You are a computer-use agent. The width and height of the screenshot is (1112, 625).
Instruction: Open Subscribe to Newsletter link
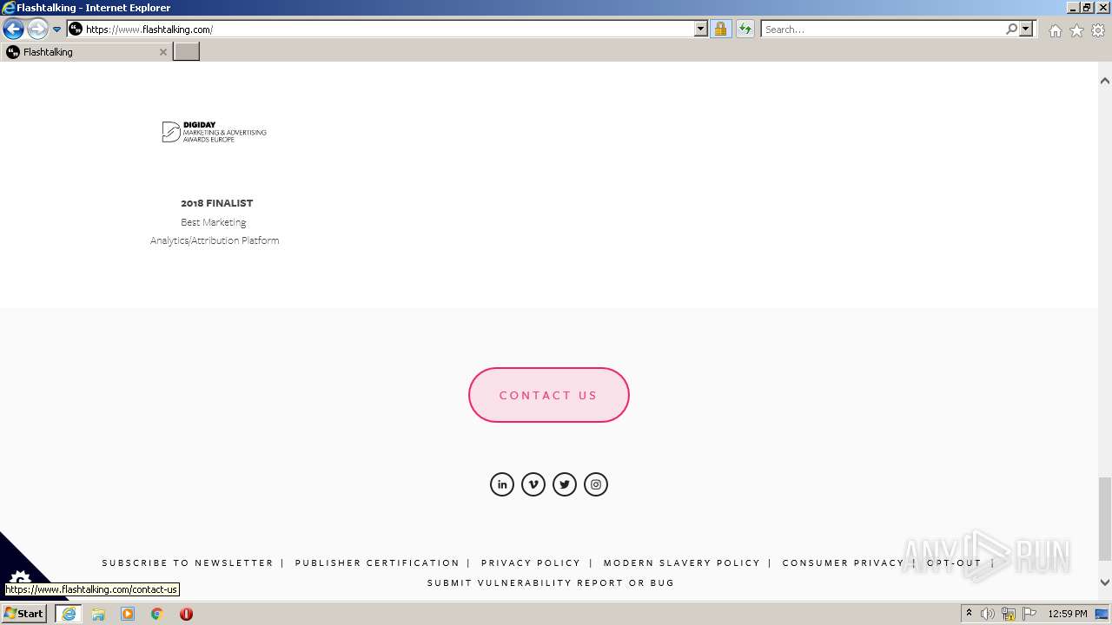(188, 563)
